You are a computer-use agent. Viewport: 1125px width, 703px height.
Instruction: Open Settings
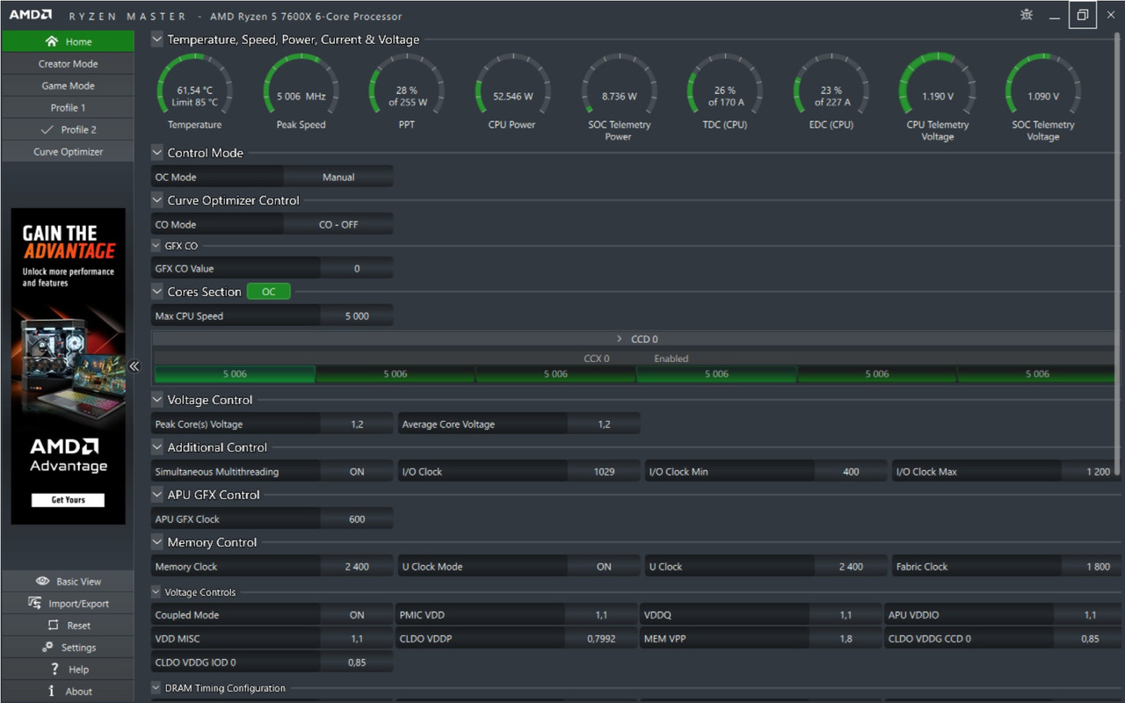(68, 647)
